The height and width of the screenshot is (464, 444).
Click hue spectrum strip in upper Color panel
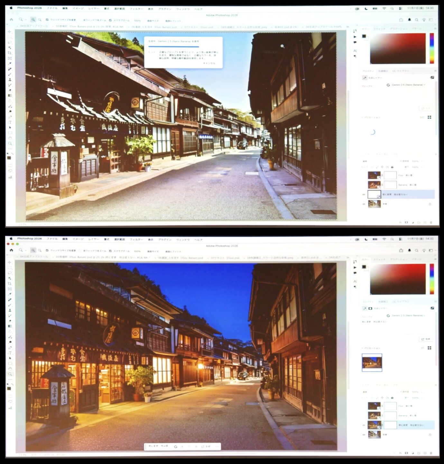coord(432,48)
